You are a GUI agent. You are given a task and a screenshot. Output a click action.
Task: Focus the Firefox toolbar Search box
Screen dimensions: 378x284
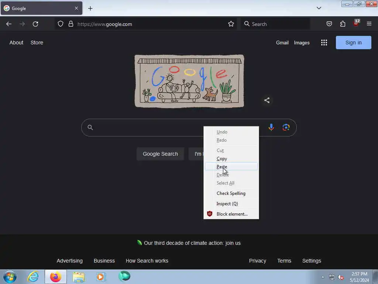[275, 24]
